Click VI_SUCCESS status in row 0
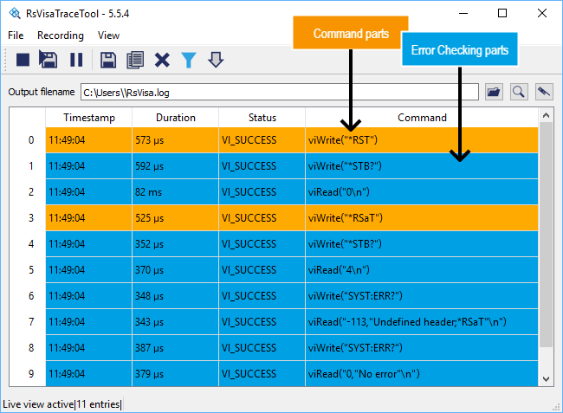 (262, 140)
